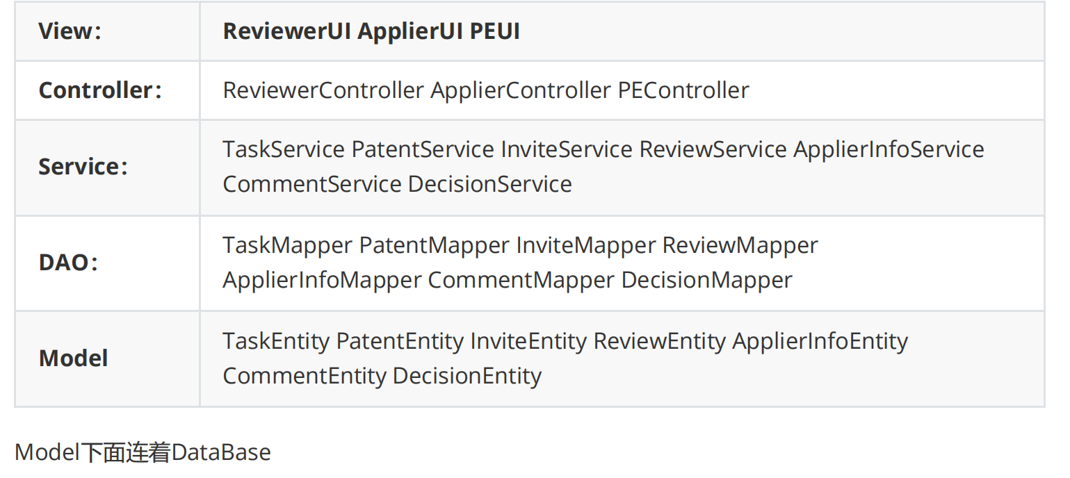Select the ApplierInfoService text

click(x=889, y=149)
